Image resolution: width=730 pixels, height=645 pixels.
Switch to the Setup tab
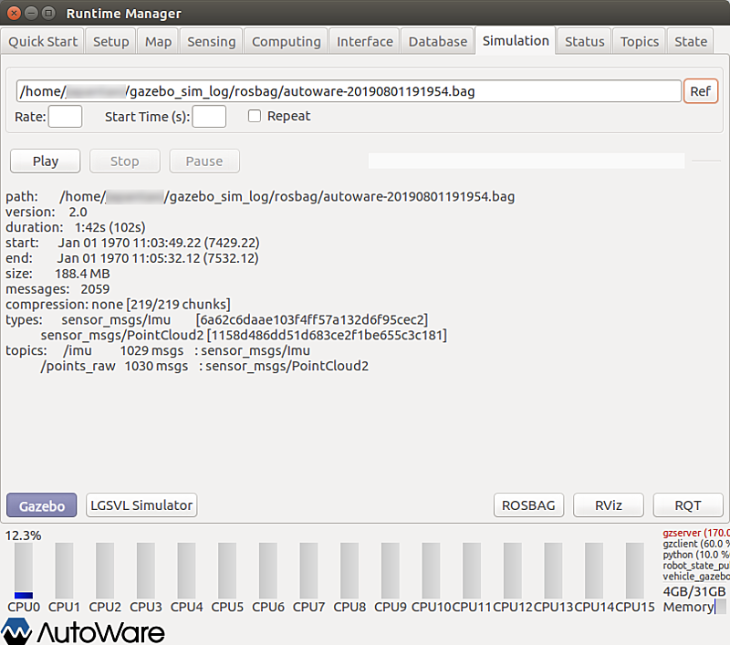110,41
